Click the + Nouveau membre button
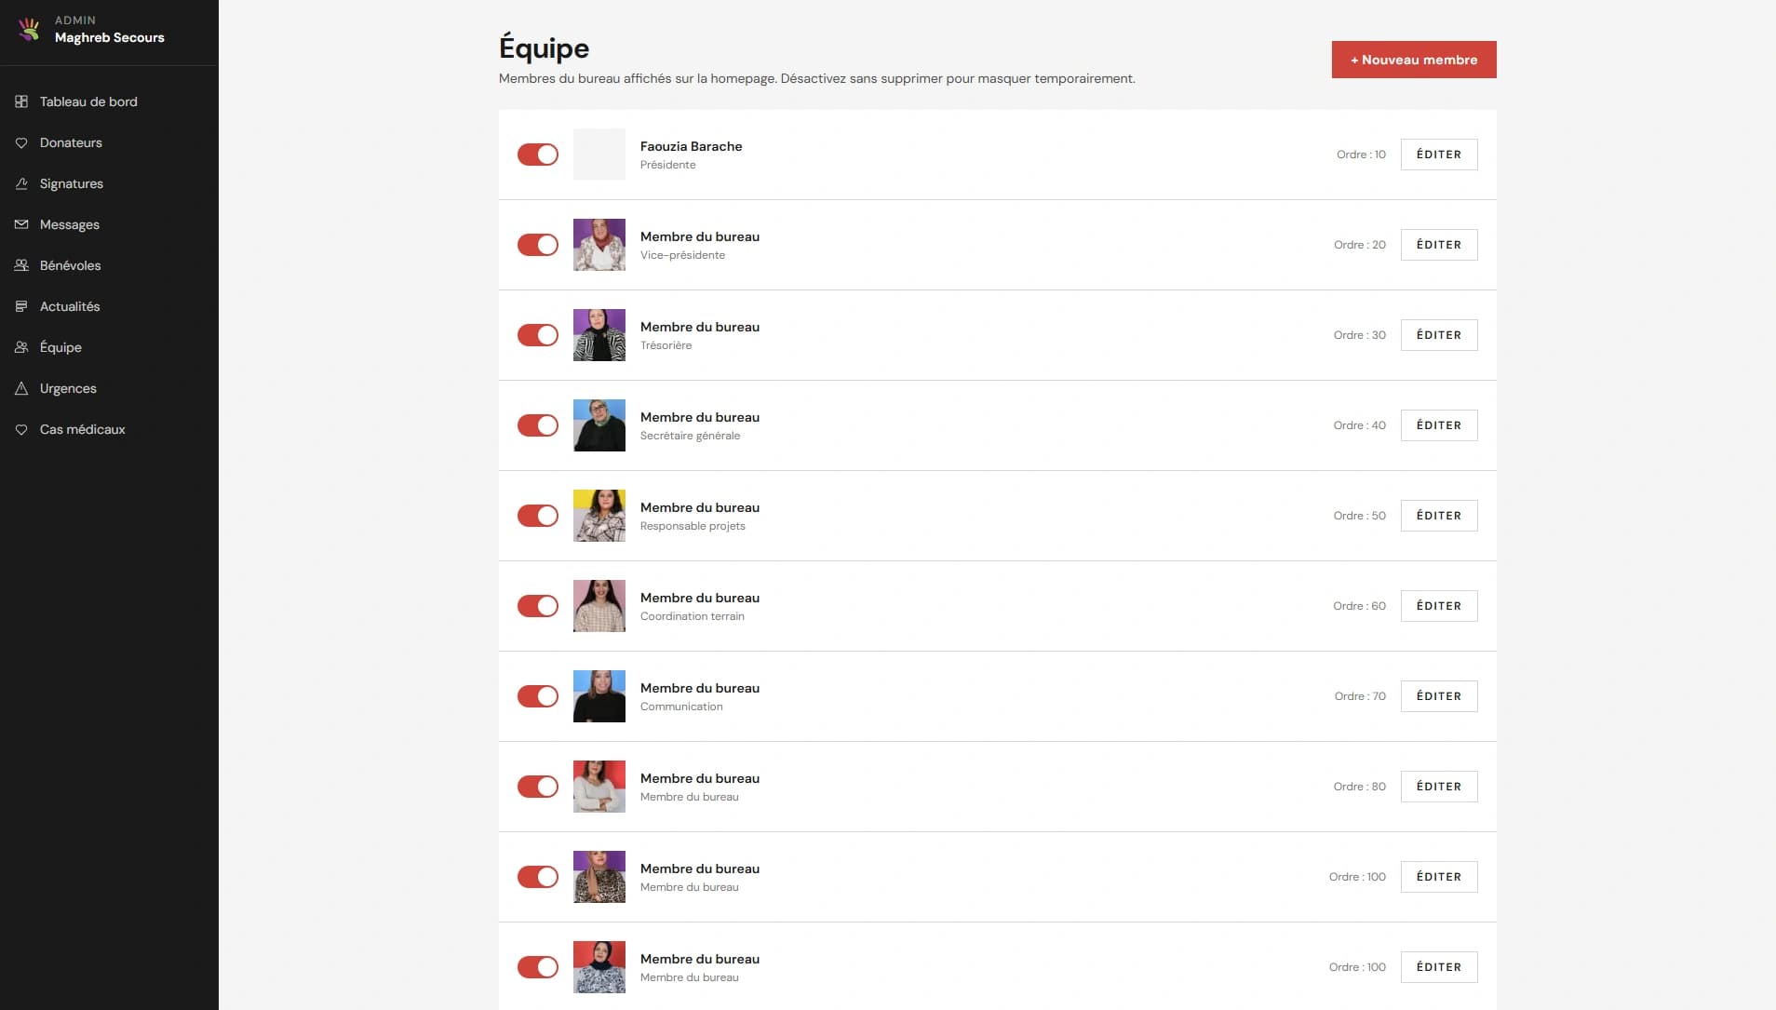The height and width of the screenshot is (1010, 1776). 1413,60
